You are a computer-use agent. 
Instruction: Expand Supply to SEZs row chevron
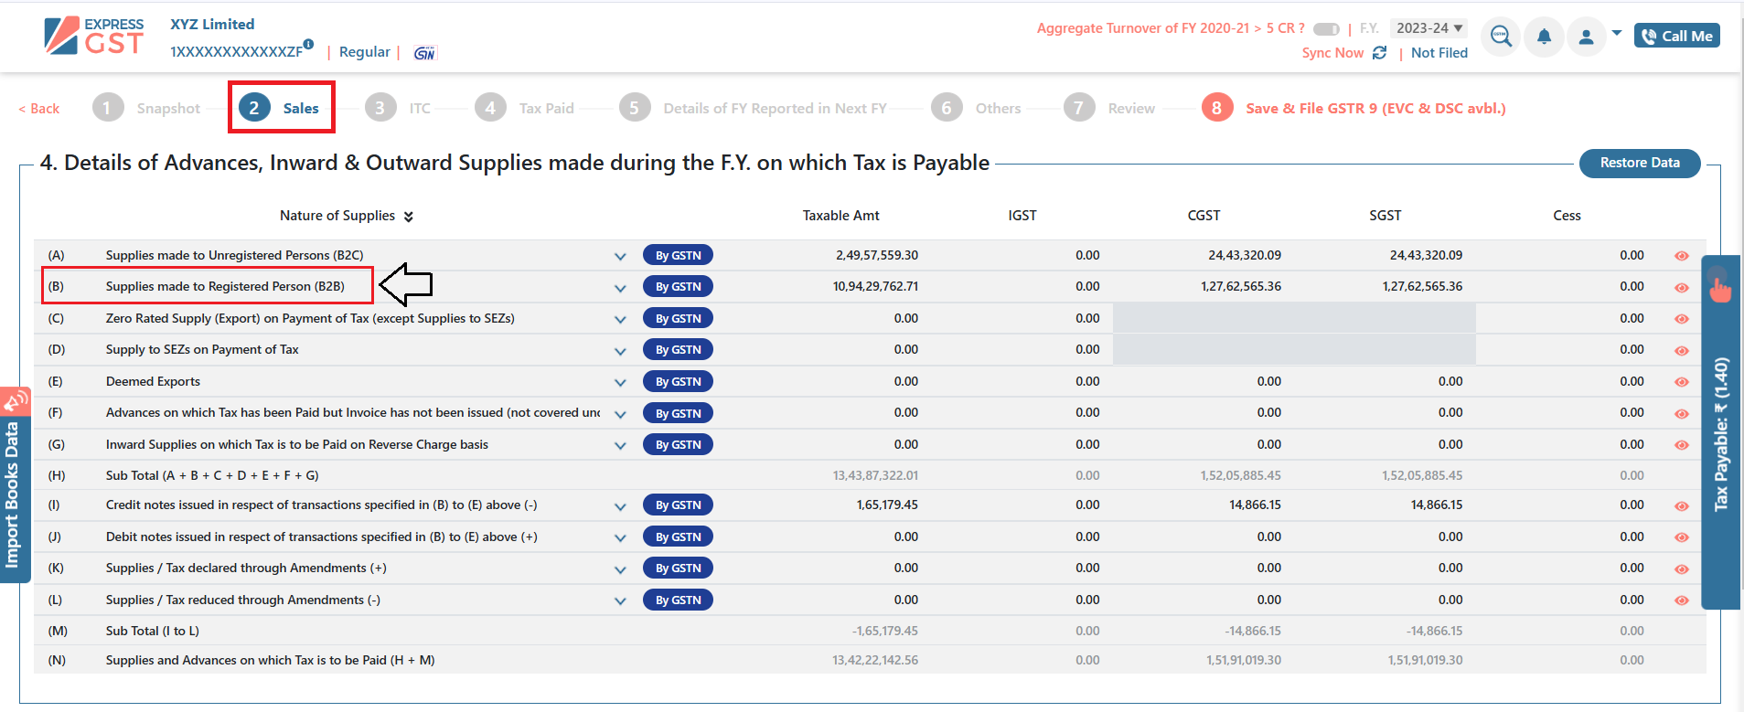click(x=620, y=351)
